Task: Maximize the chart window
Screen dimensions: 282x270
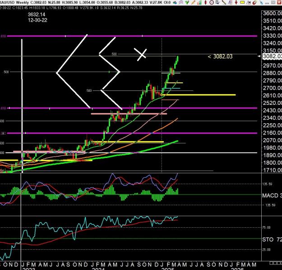Action: click(x=273, y=2)
